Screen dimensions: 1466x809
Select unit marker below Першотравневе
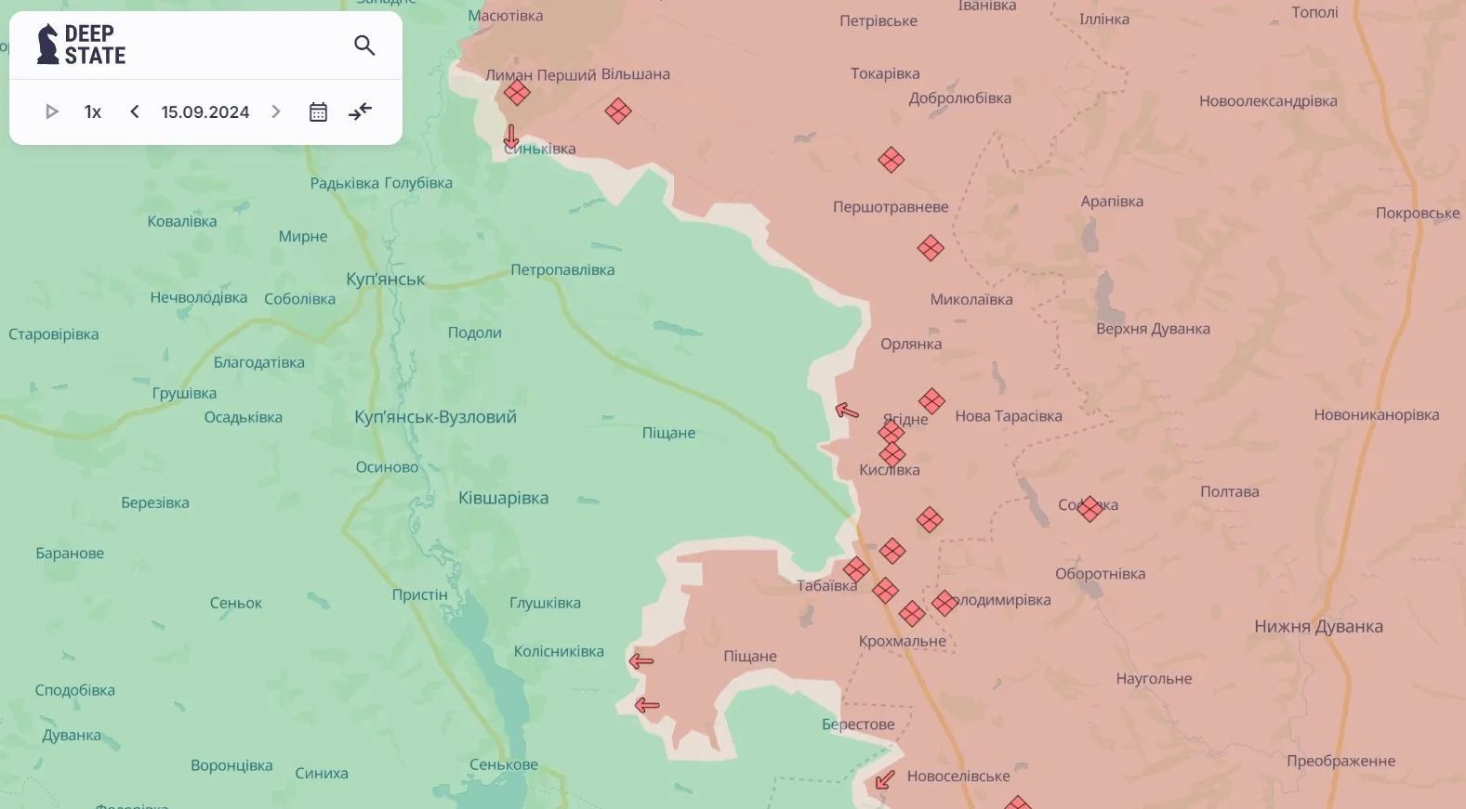click(x=931, y=248)
